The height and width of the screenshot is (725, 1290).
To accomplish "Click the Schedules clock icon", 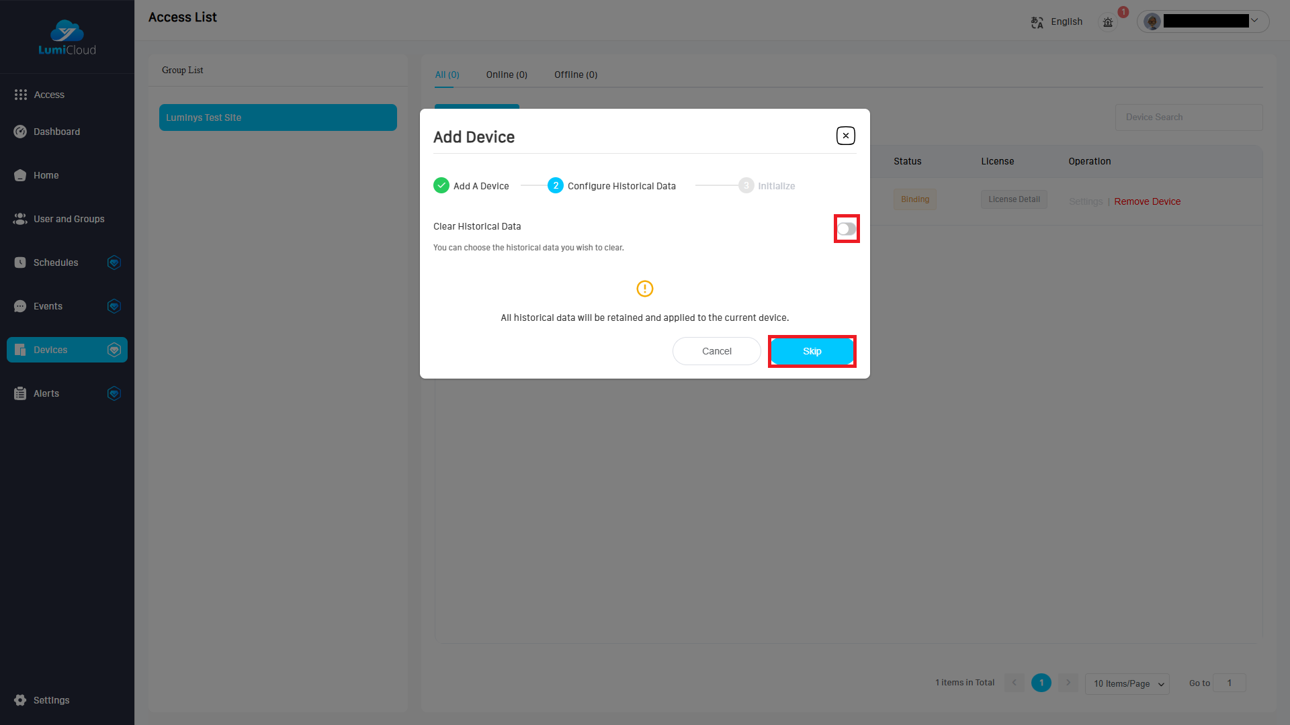I will [x=20, y=262].
